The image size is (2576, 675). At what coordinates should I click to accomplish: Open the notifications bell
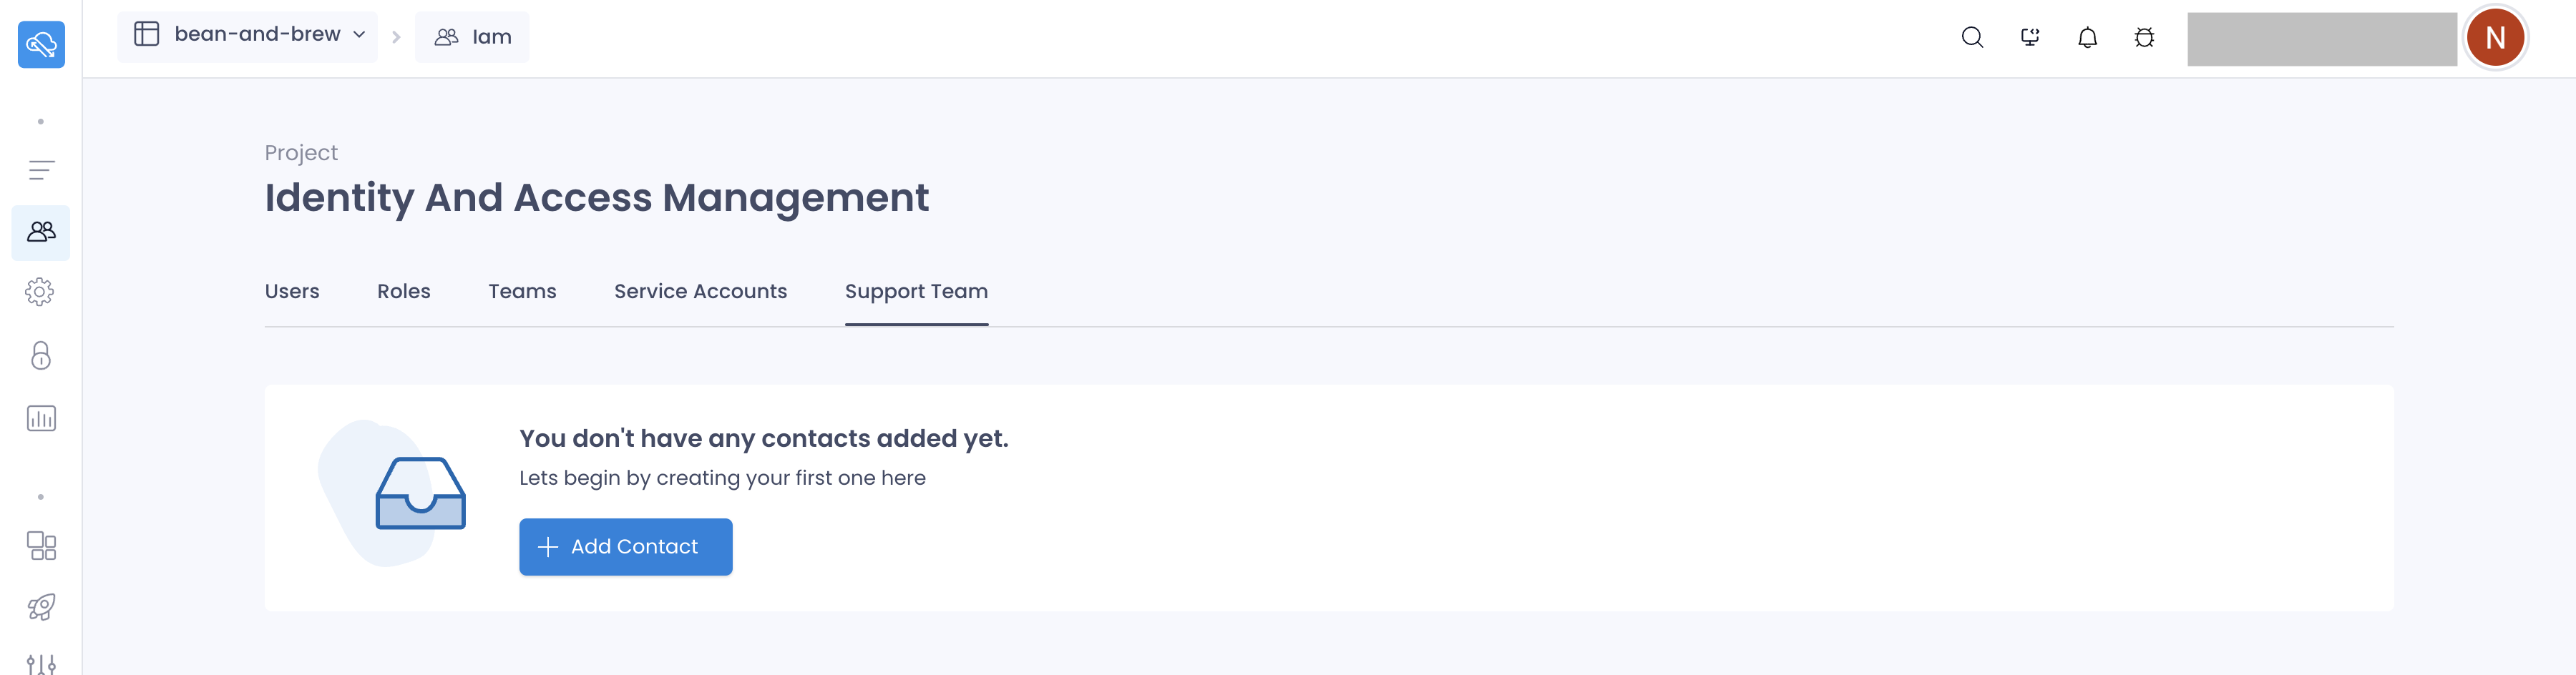(x=2087, y=38)
